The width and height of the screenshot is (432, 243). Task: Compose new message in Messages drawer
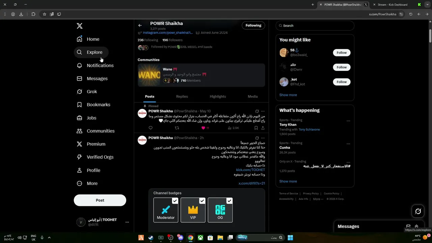[408, 226]
